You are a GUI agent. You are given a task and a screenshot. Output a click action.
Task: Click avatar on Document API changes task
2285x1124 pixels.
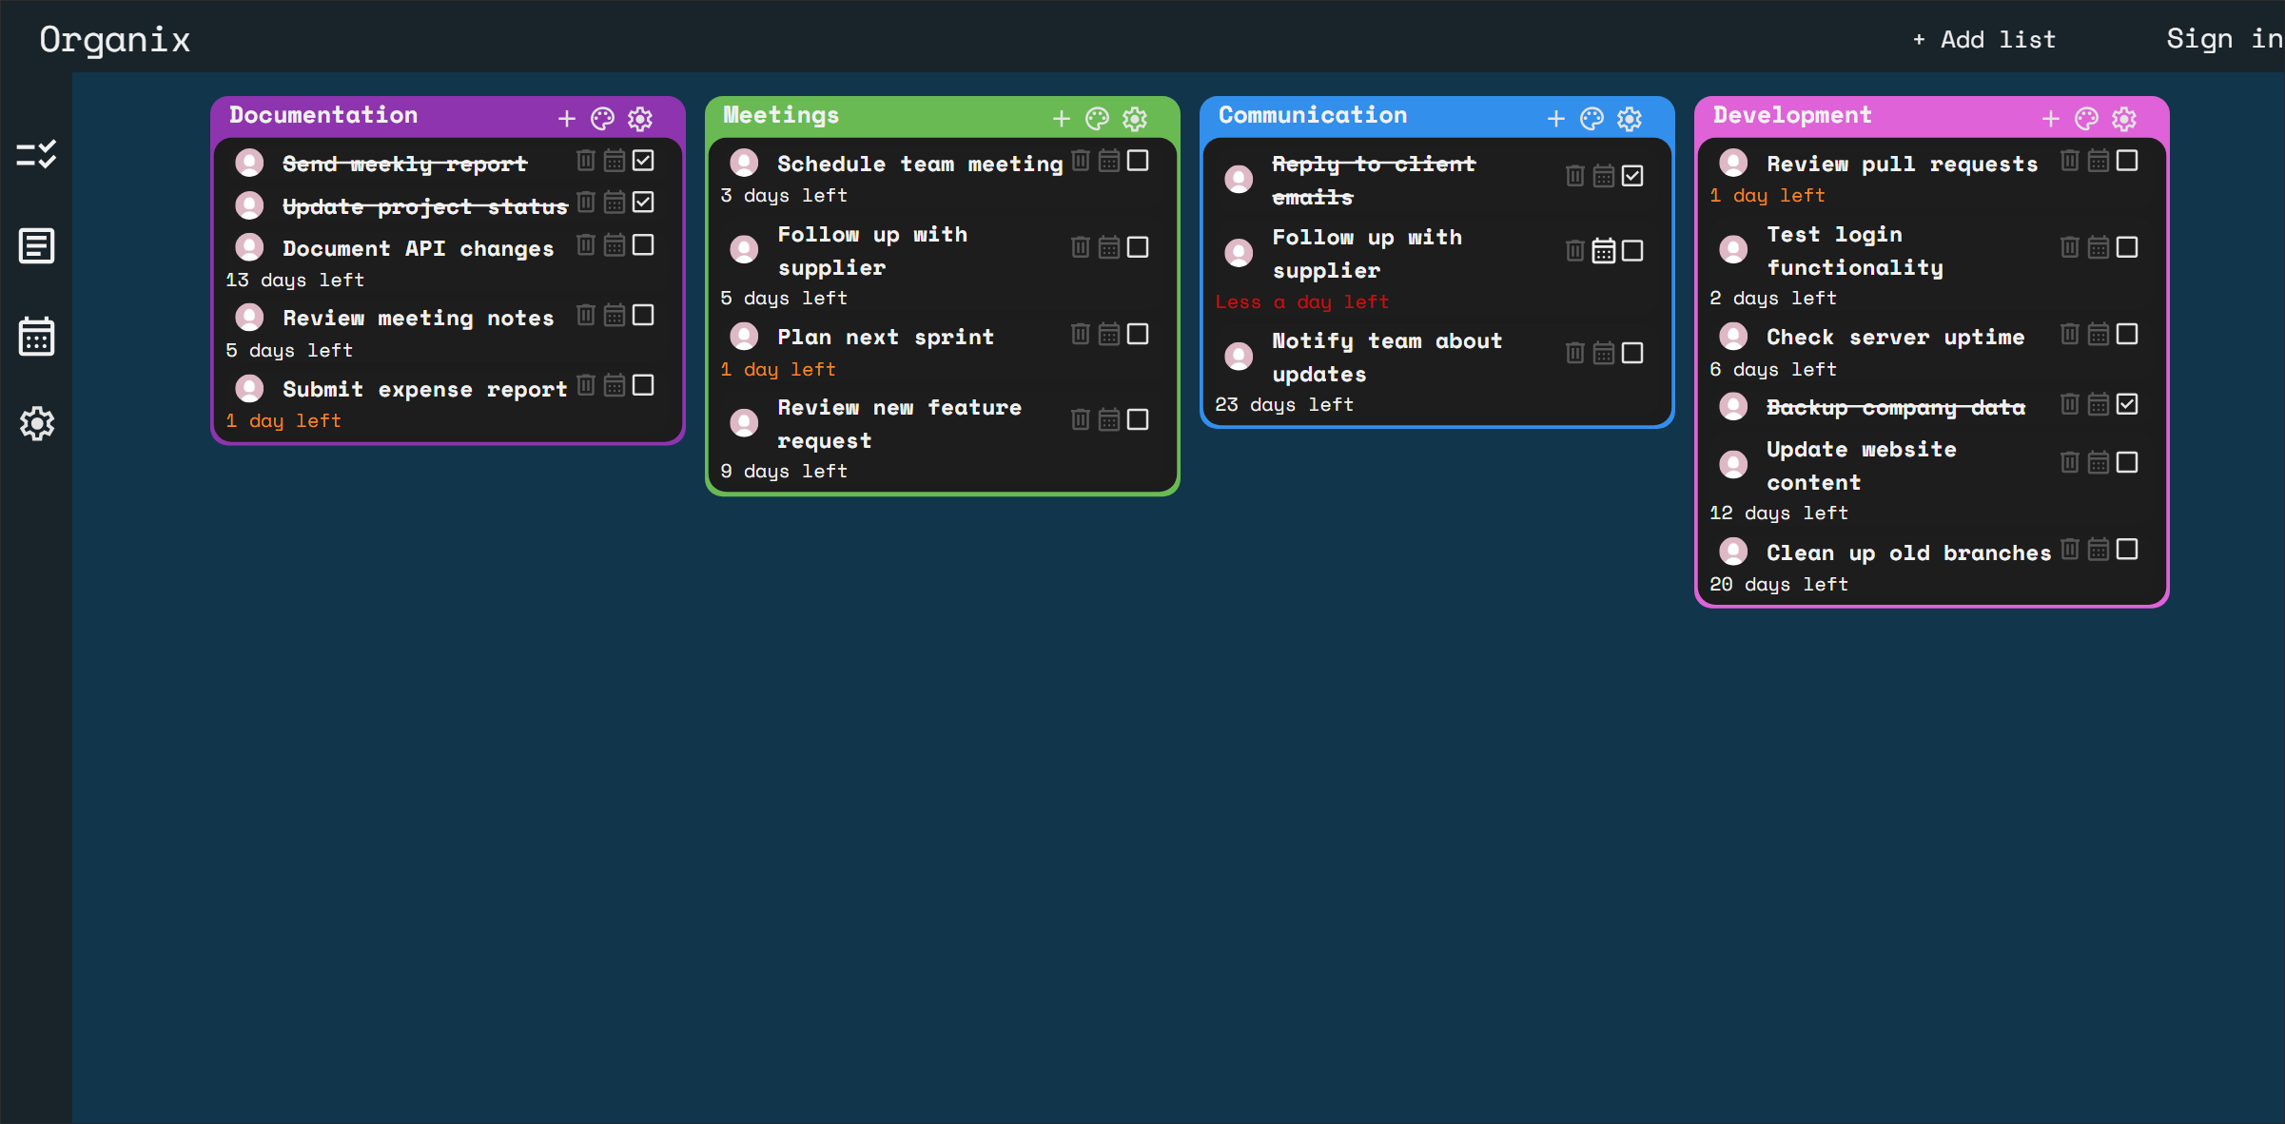(x=249, y=247)
